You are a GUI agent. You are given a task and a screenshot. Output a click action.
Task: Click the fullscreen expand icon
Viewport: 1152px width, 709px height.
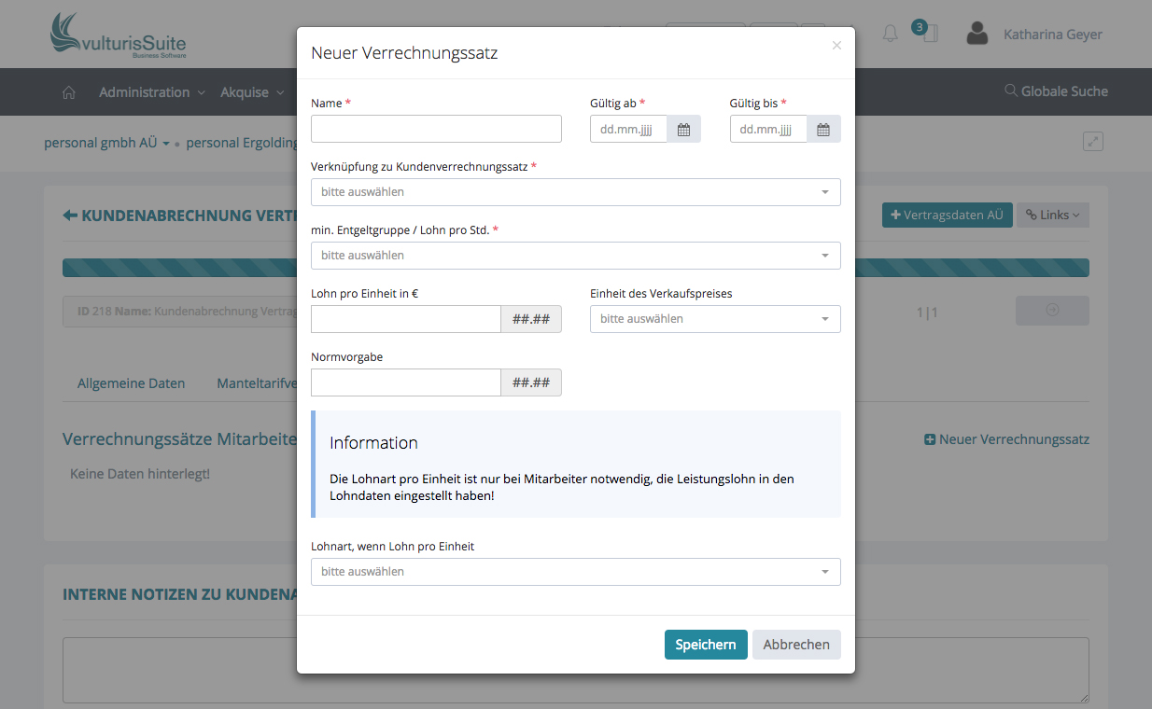pyautogui.click(x=1093, y=142)
